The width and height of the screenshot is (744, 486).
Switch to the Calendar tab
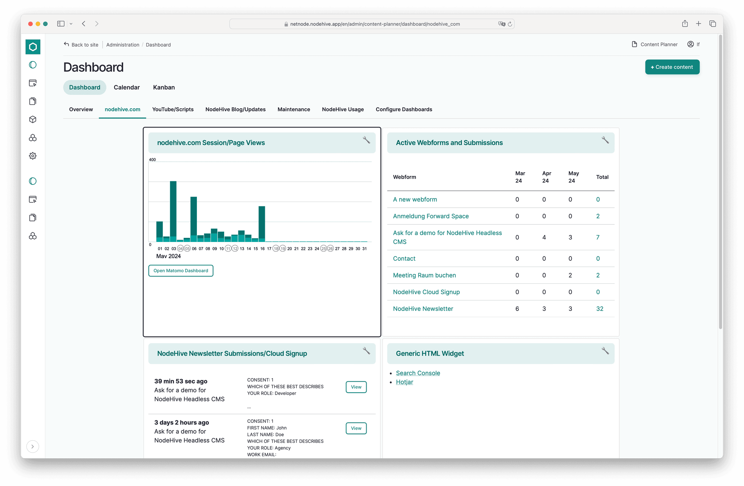pos(126,87)
